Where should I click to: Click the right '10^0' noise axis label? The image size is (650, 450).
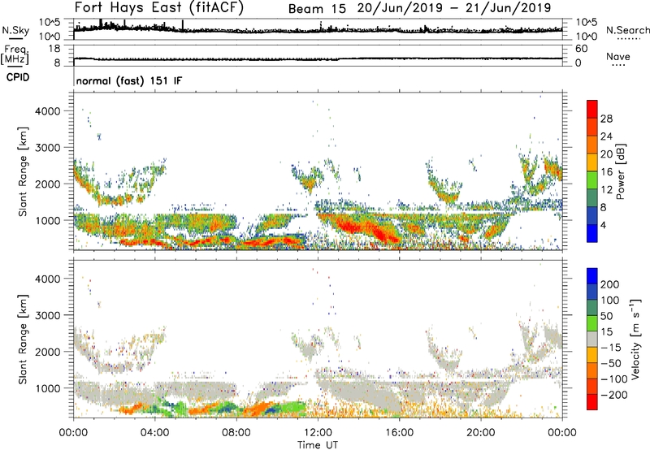(x=587, y=37)
